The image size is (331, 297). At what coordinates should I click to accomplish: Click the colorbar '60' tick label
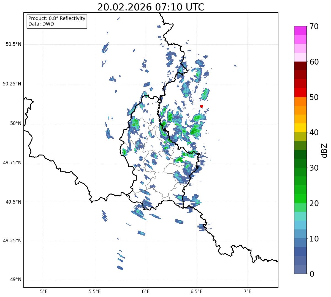(314, 62)
